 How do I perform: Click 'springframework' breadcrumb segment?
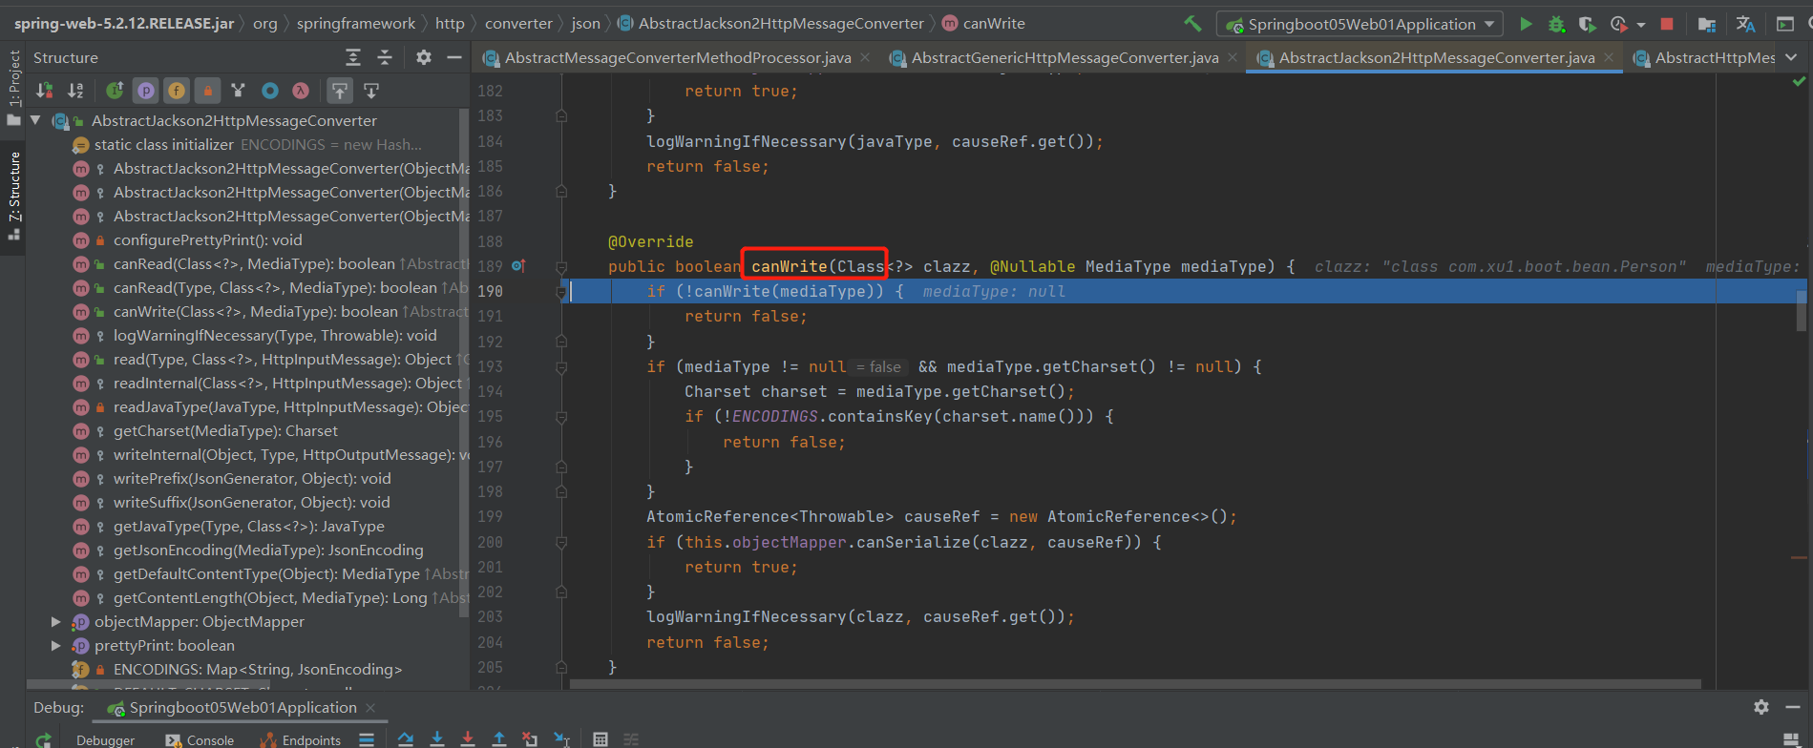355,24
